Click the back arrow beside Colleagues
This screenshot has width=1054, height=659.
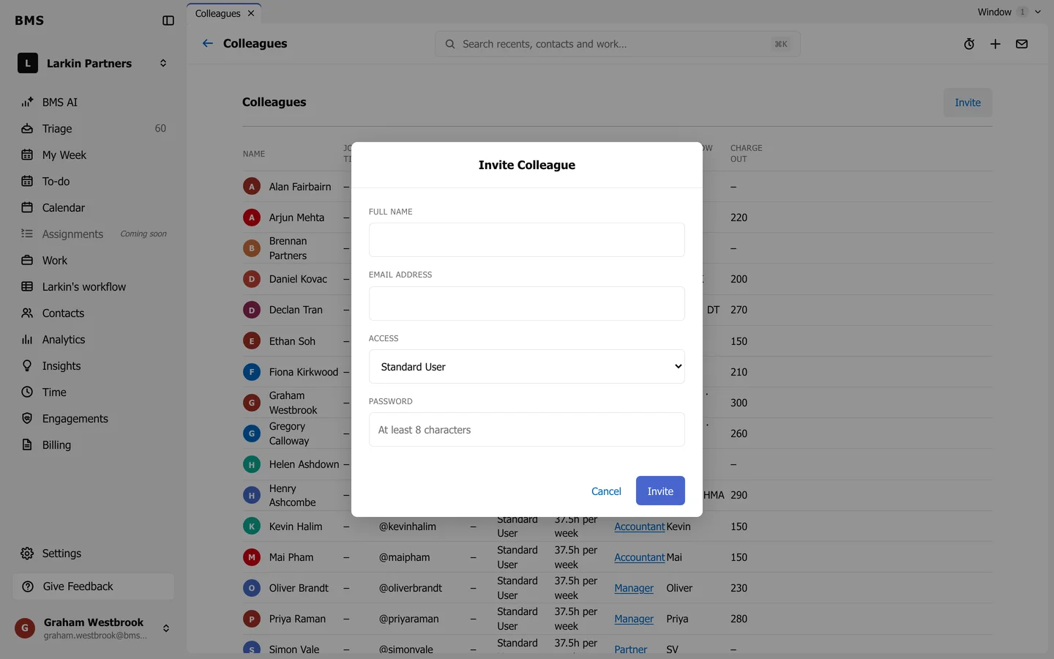[208, 44]
